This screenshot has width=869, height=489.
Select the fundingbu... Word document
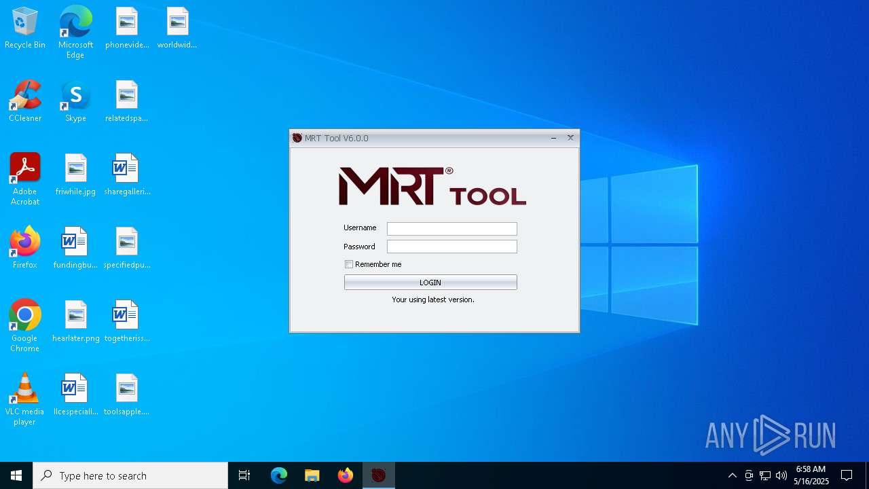tap(75, 249)
